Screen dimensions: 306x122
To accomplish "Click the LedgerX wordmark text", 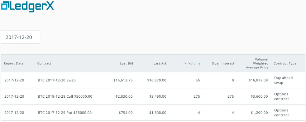I will (x=32, y=7).
